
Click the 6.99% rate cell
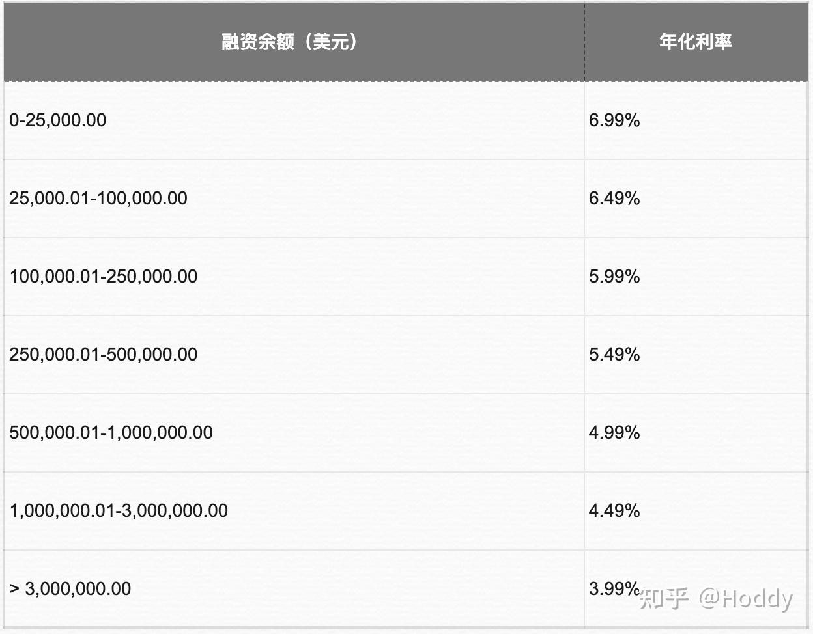[614, 120]
